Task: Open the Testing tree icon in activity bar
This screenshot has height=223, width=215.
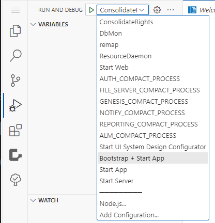Action: point(16,180)
